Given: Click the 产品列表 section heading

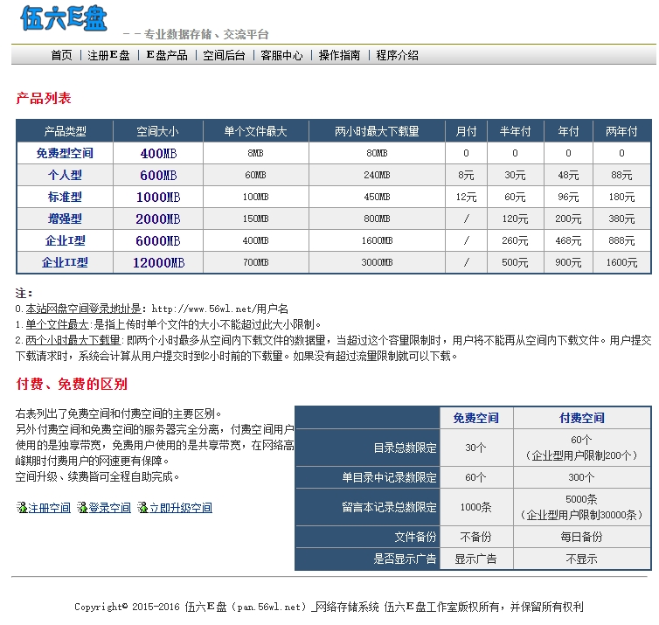Looking at the screenshot, I should coord(44,99).
